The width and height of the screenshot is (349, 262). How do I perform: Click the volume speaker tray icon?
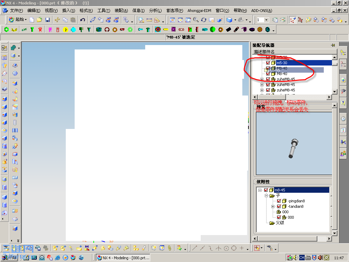pos(295,258)
